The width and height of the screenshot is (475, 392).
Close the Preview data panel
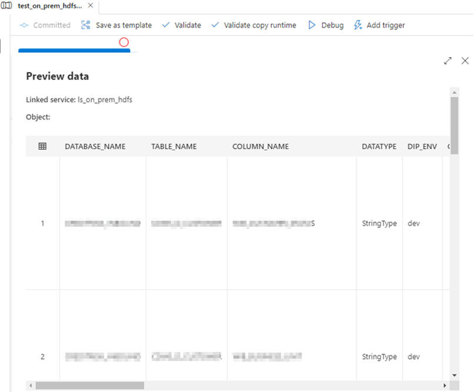pos(465,61)
